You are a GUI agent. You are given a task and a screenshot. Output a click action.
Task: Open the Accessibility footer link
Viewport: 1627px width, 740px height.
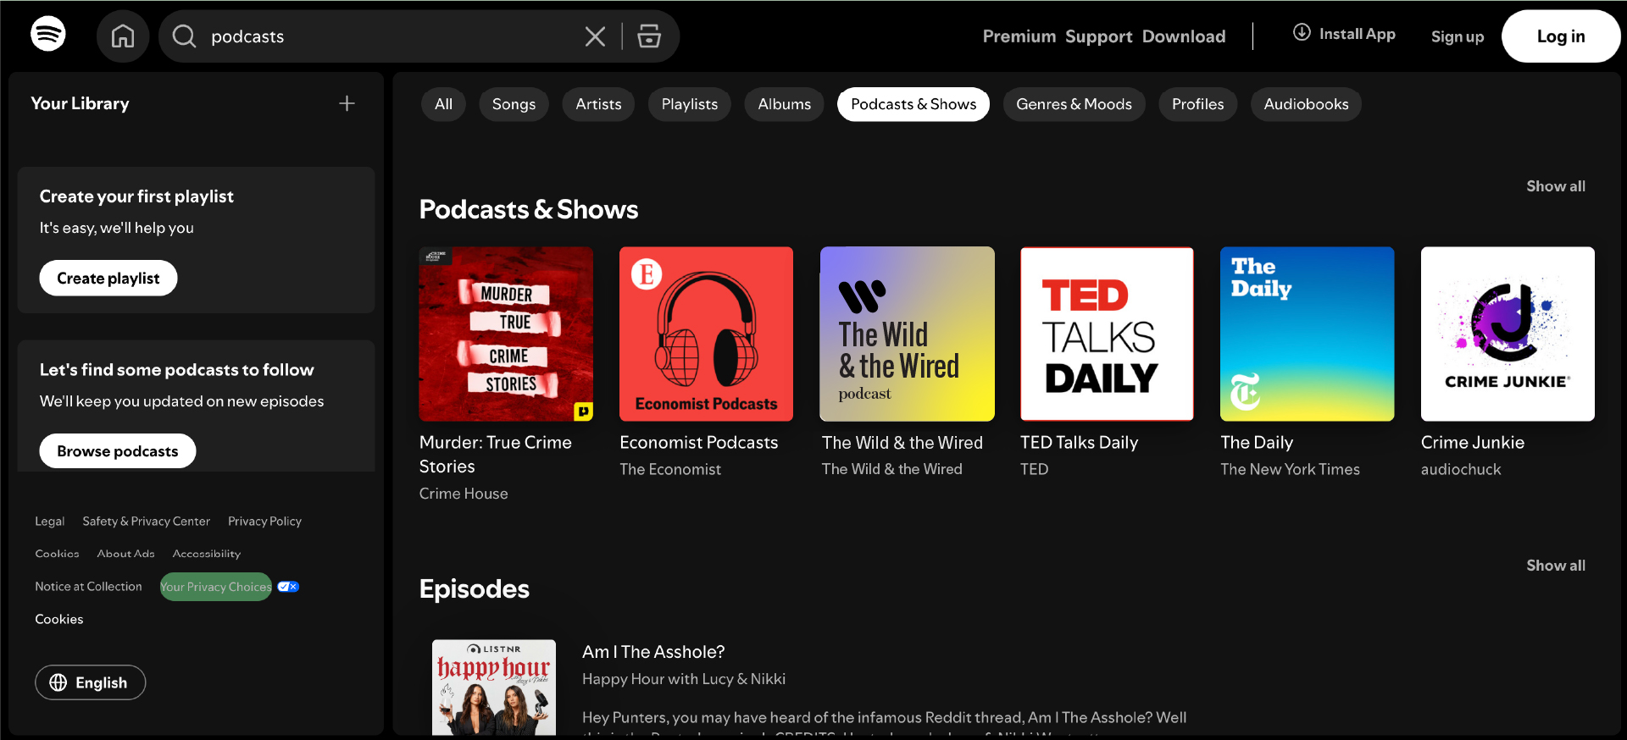pos(207,554)
